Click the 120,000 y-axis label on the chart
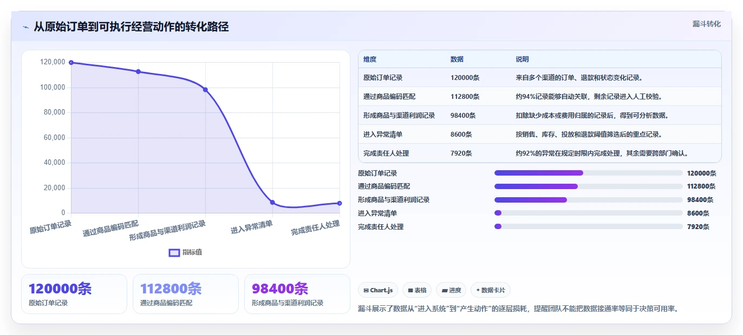Image resolution: width=743 pixels, height=335 pixels. pyautogui.click(x=53, y=62)
